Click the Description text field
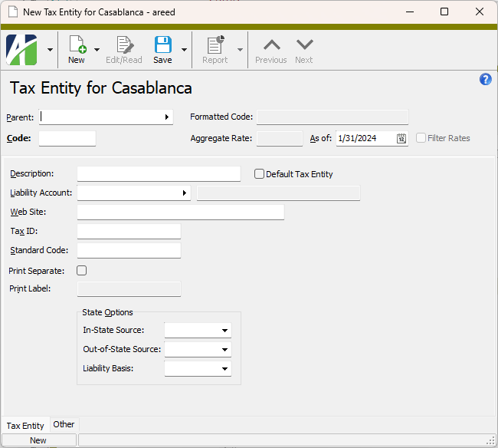Viewport: 498px width, 448px height. point(159,174)
